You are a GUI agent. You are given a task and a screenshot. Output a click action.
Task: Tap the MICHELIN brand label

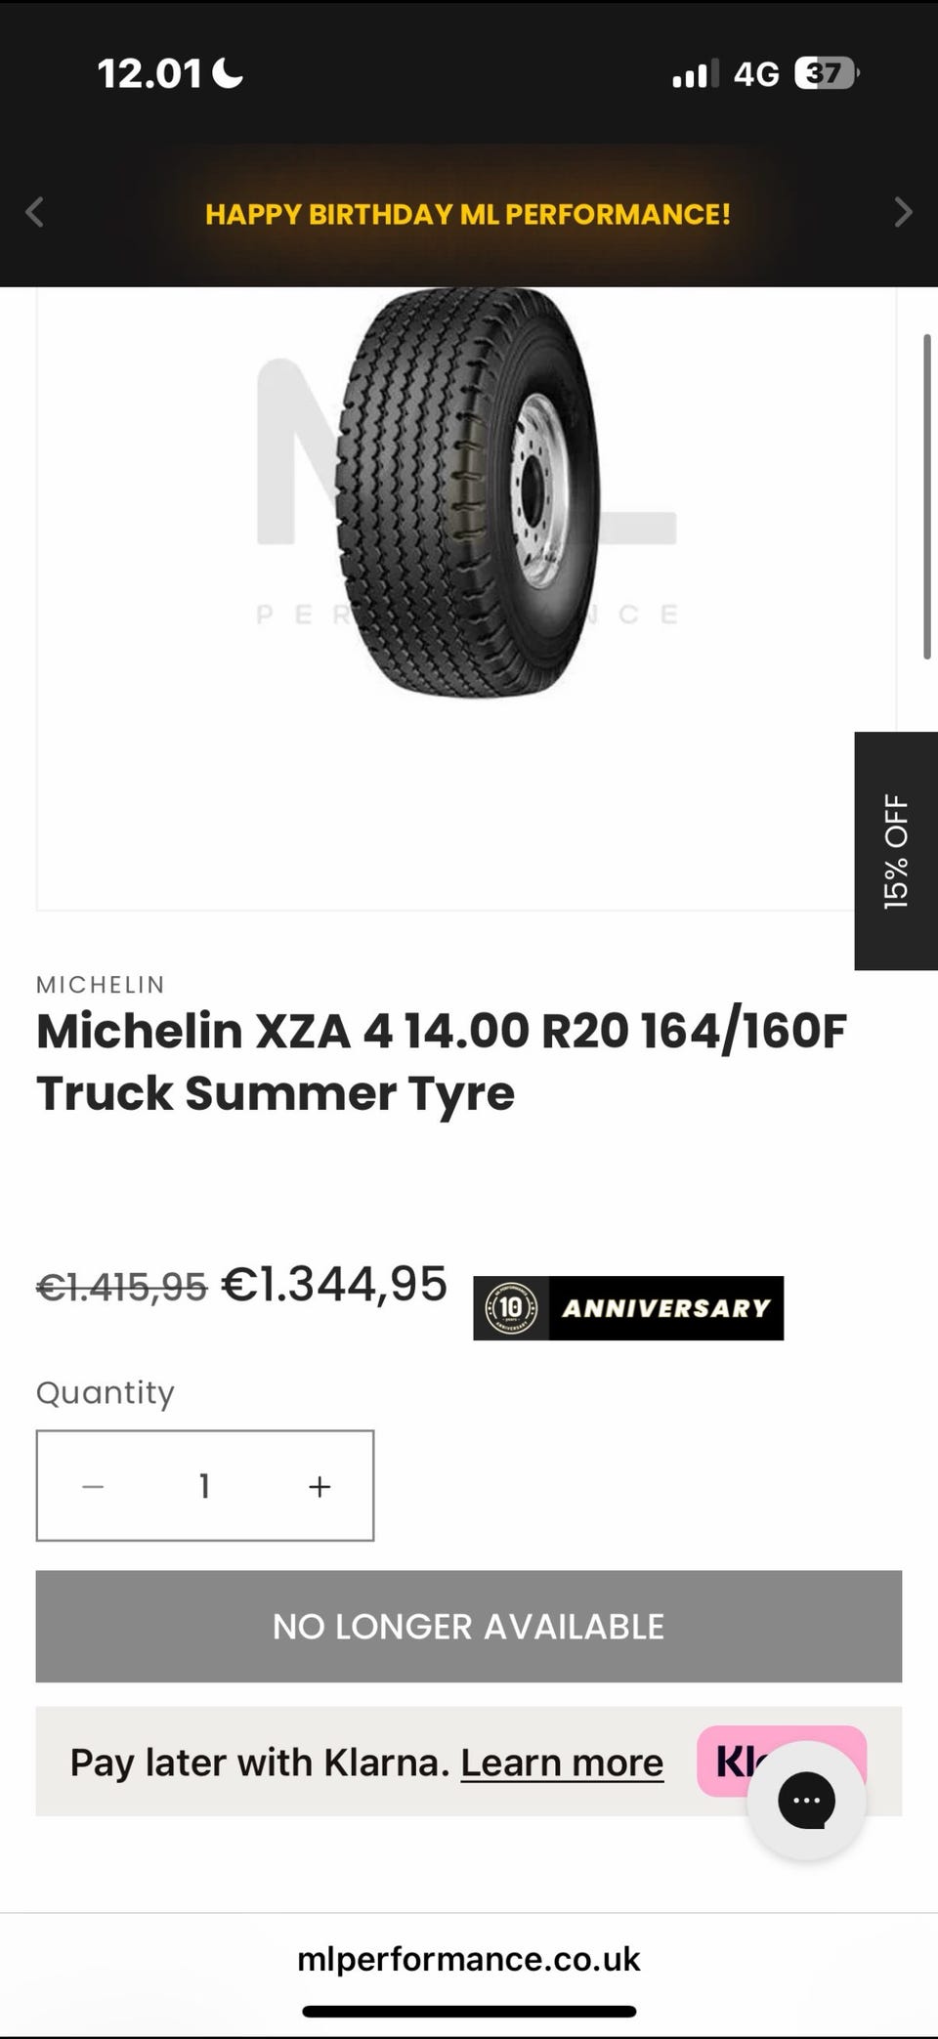click(101, 985)
